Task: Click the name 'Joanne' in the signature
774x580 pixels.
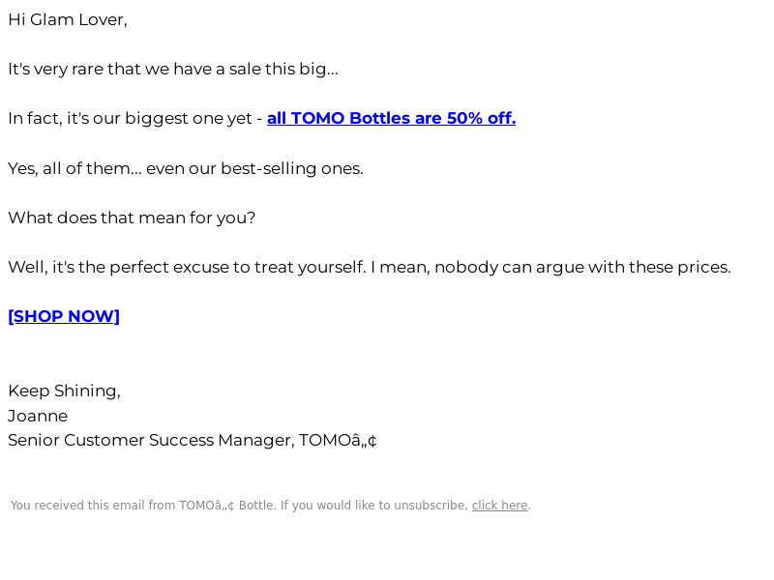Action: tap(38, 416)
